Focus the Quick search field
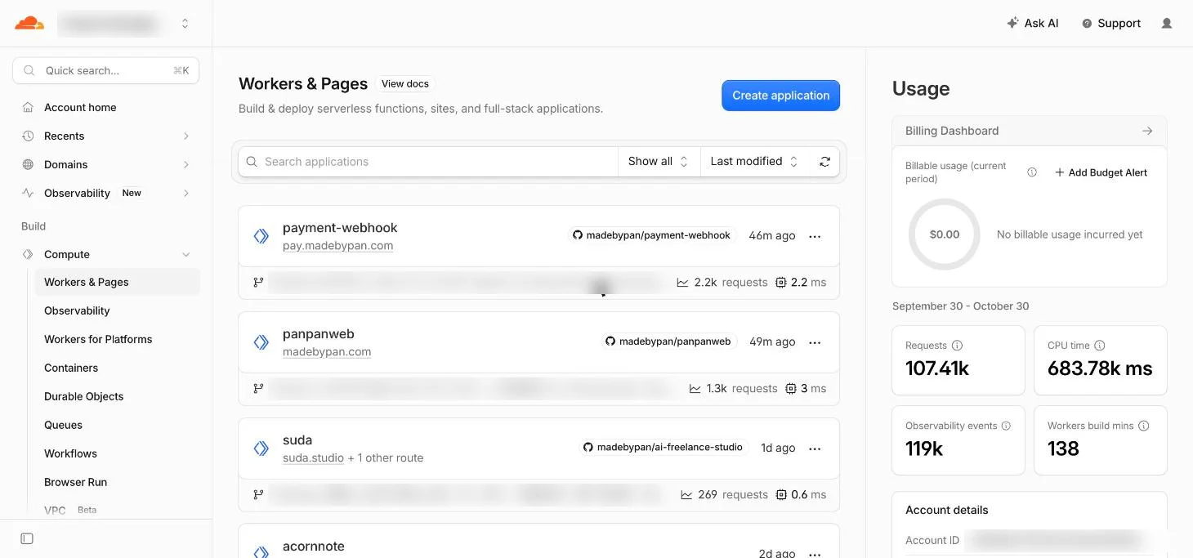Image resolution: width=1193 pixels, height=558 pixels. coord(106,70)
